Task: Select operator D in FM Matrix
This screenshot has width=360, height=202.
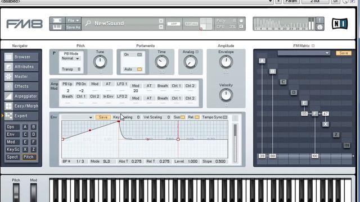Action: (294, 93)
